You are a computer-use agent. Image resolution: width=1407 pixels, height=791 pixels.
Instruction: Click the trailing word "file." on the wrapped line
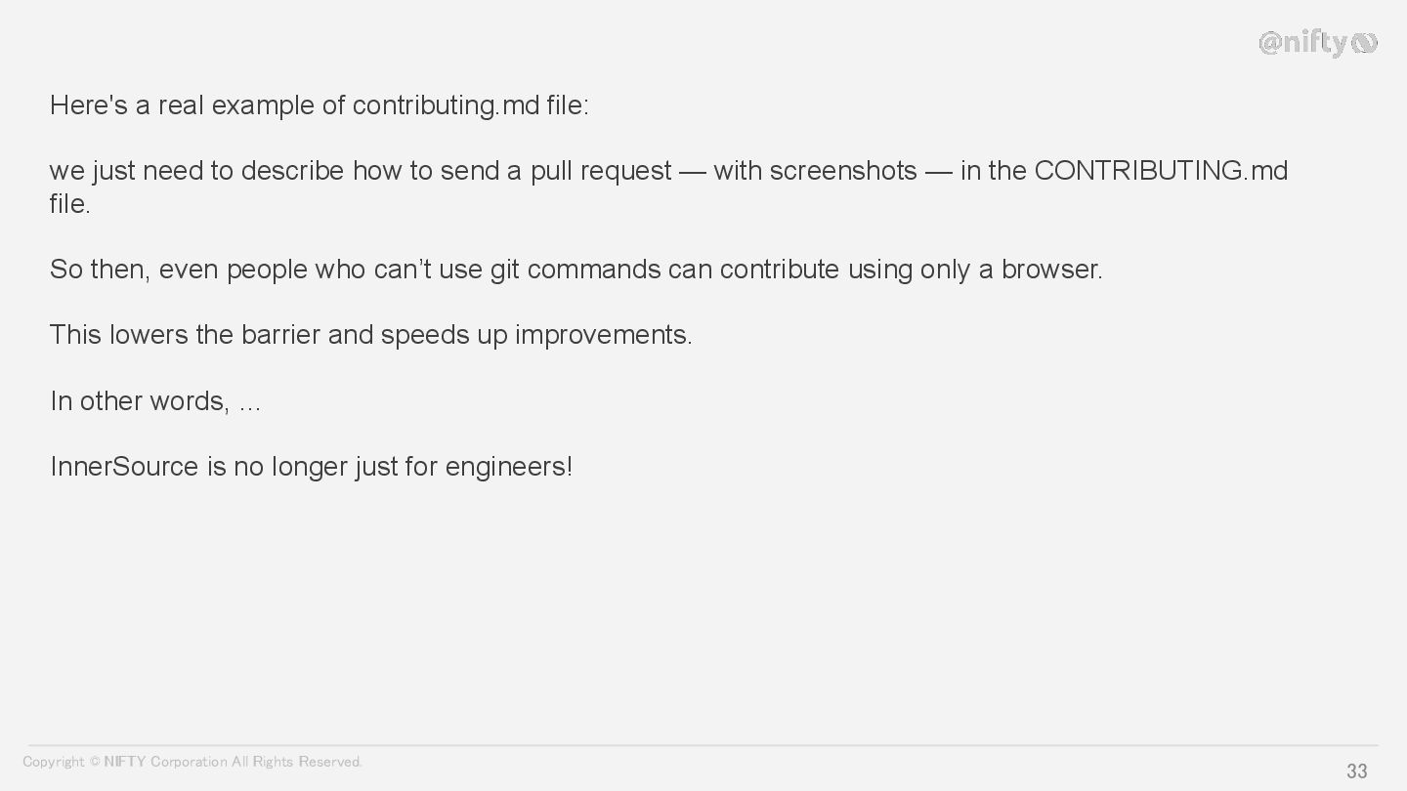click(x=70, y=204)
